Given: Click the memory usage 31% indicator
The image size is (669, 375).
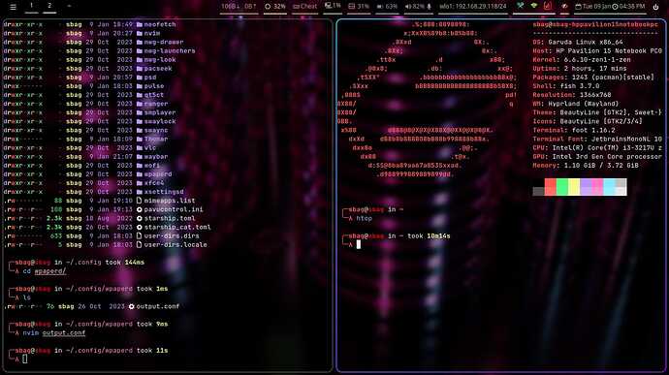Looking at the screenshot, I should 359,7.
